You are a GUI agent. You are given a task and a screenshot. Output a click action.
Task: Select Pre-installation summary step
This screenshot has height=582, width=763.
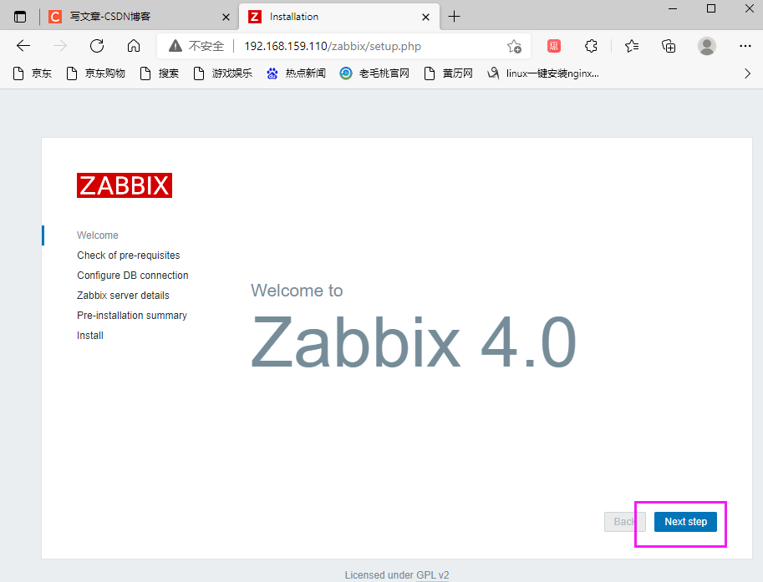132,315
